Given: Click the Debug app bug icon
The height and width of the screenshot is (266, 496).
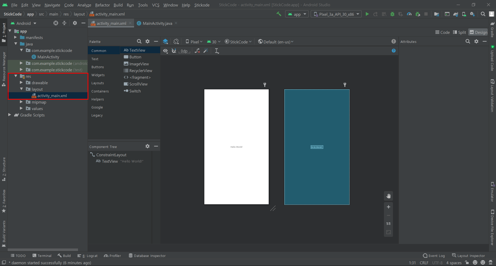Looking at the screenshot, I should (x=392, y=14).
